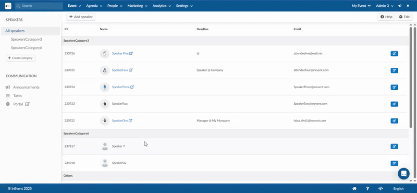Click external link icon next to Portal
This screenshot has height=193, width=417.
click(x=27, y=104)
